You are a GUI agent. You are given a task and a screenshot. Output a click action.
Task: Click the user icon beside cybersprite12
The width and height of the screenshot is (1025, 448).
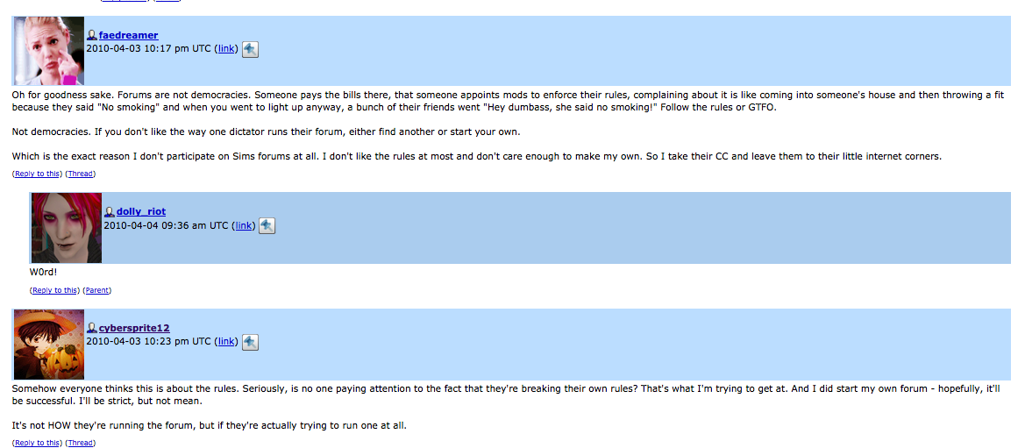pos(91,328)
